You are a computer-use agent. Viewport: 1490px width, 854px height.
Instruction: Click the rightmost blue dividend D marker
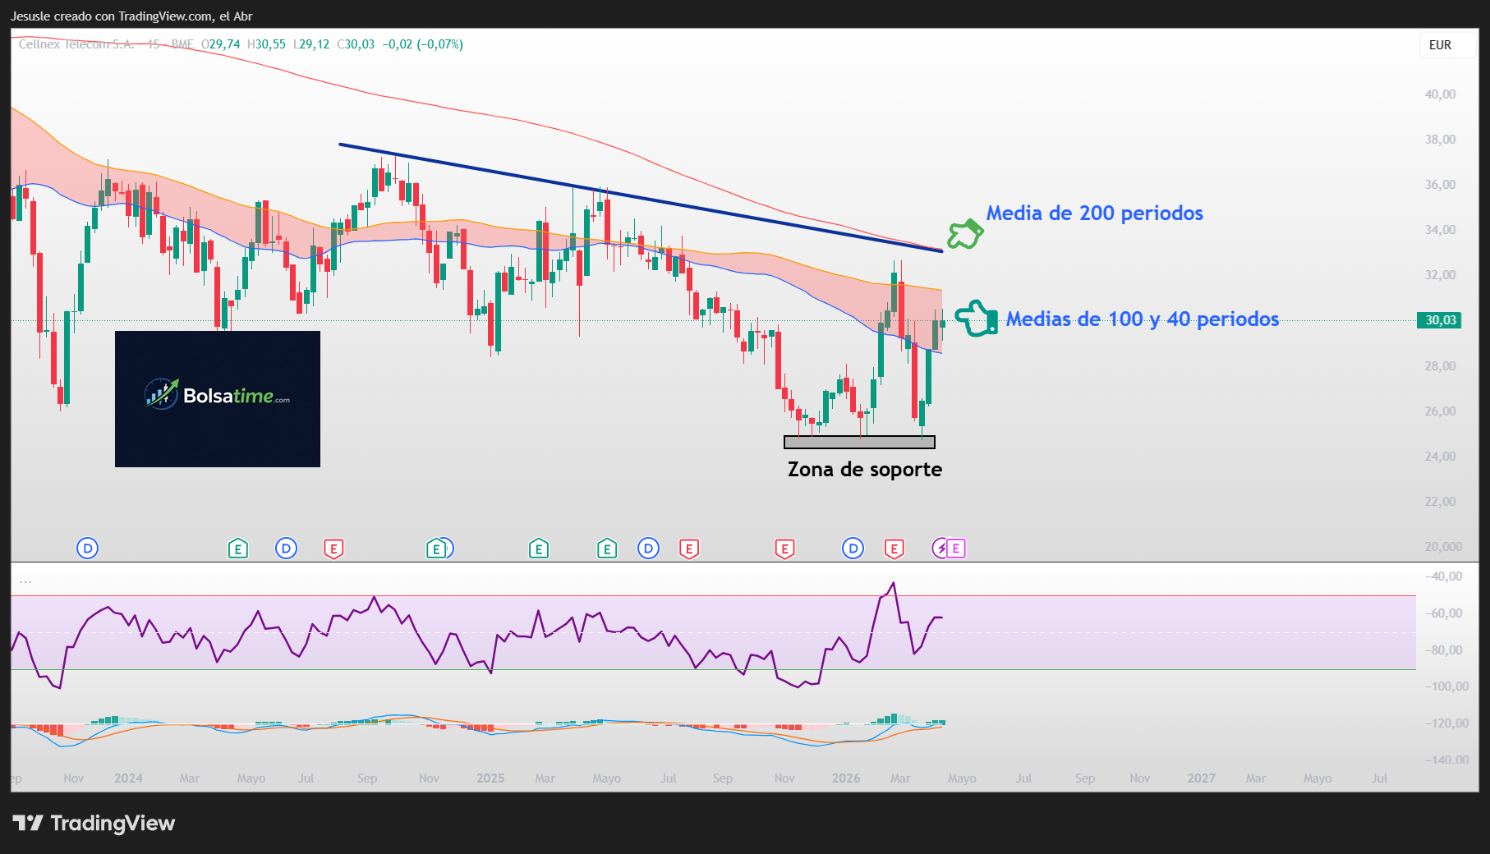coord(853,549)
